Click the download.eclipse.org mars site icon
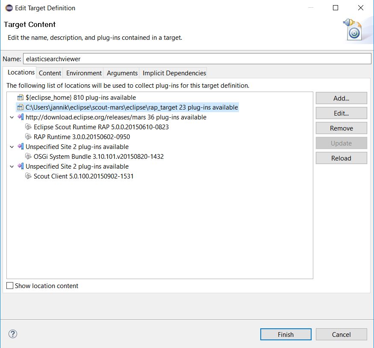This screenshot has width=374, height=348. click(x=21, y=117)
